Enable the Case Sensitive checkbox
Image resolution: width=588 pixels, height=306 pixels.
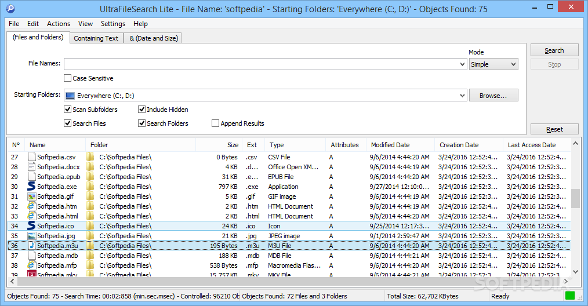coord(67,78)
